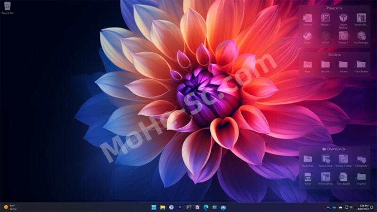Open Object Desktop in the Programs fence
377x212 pixels.
point(344,21)
